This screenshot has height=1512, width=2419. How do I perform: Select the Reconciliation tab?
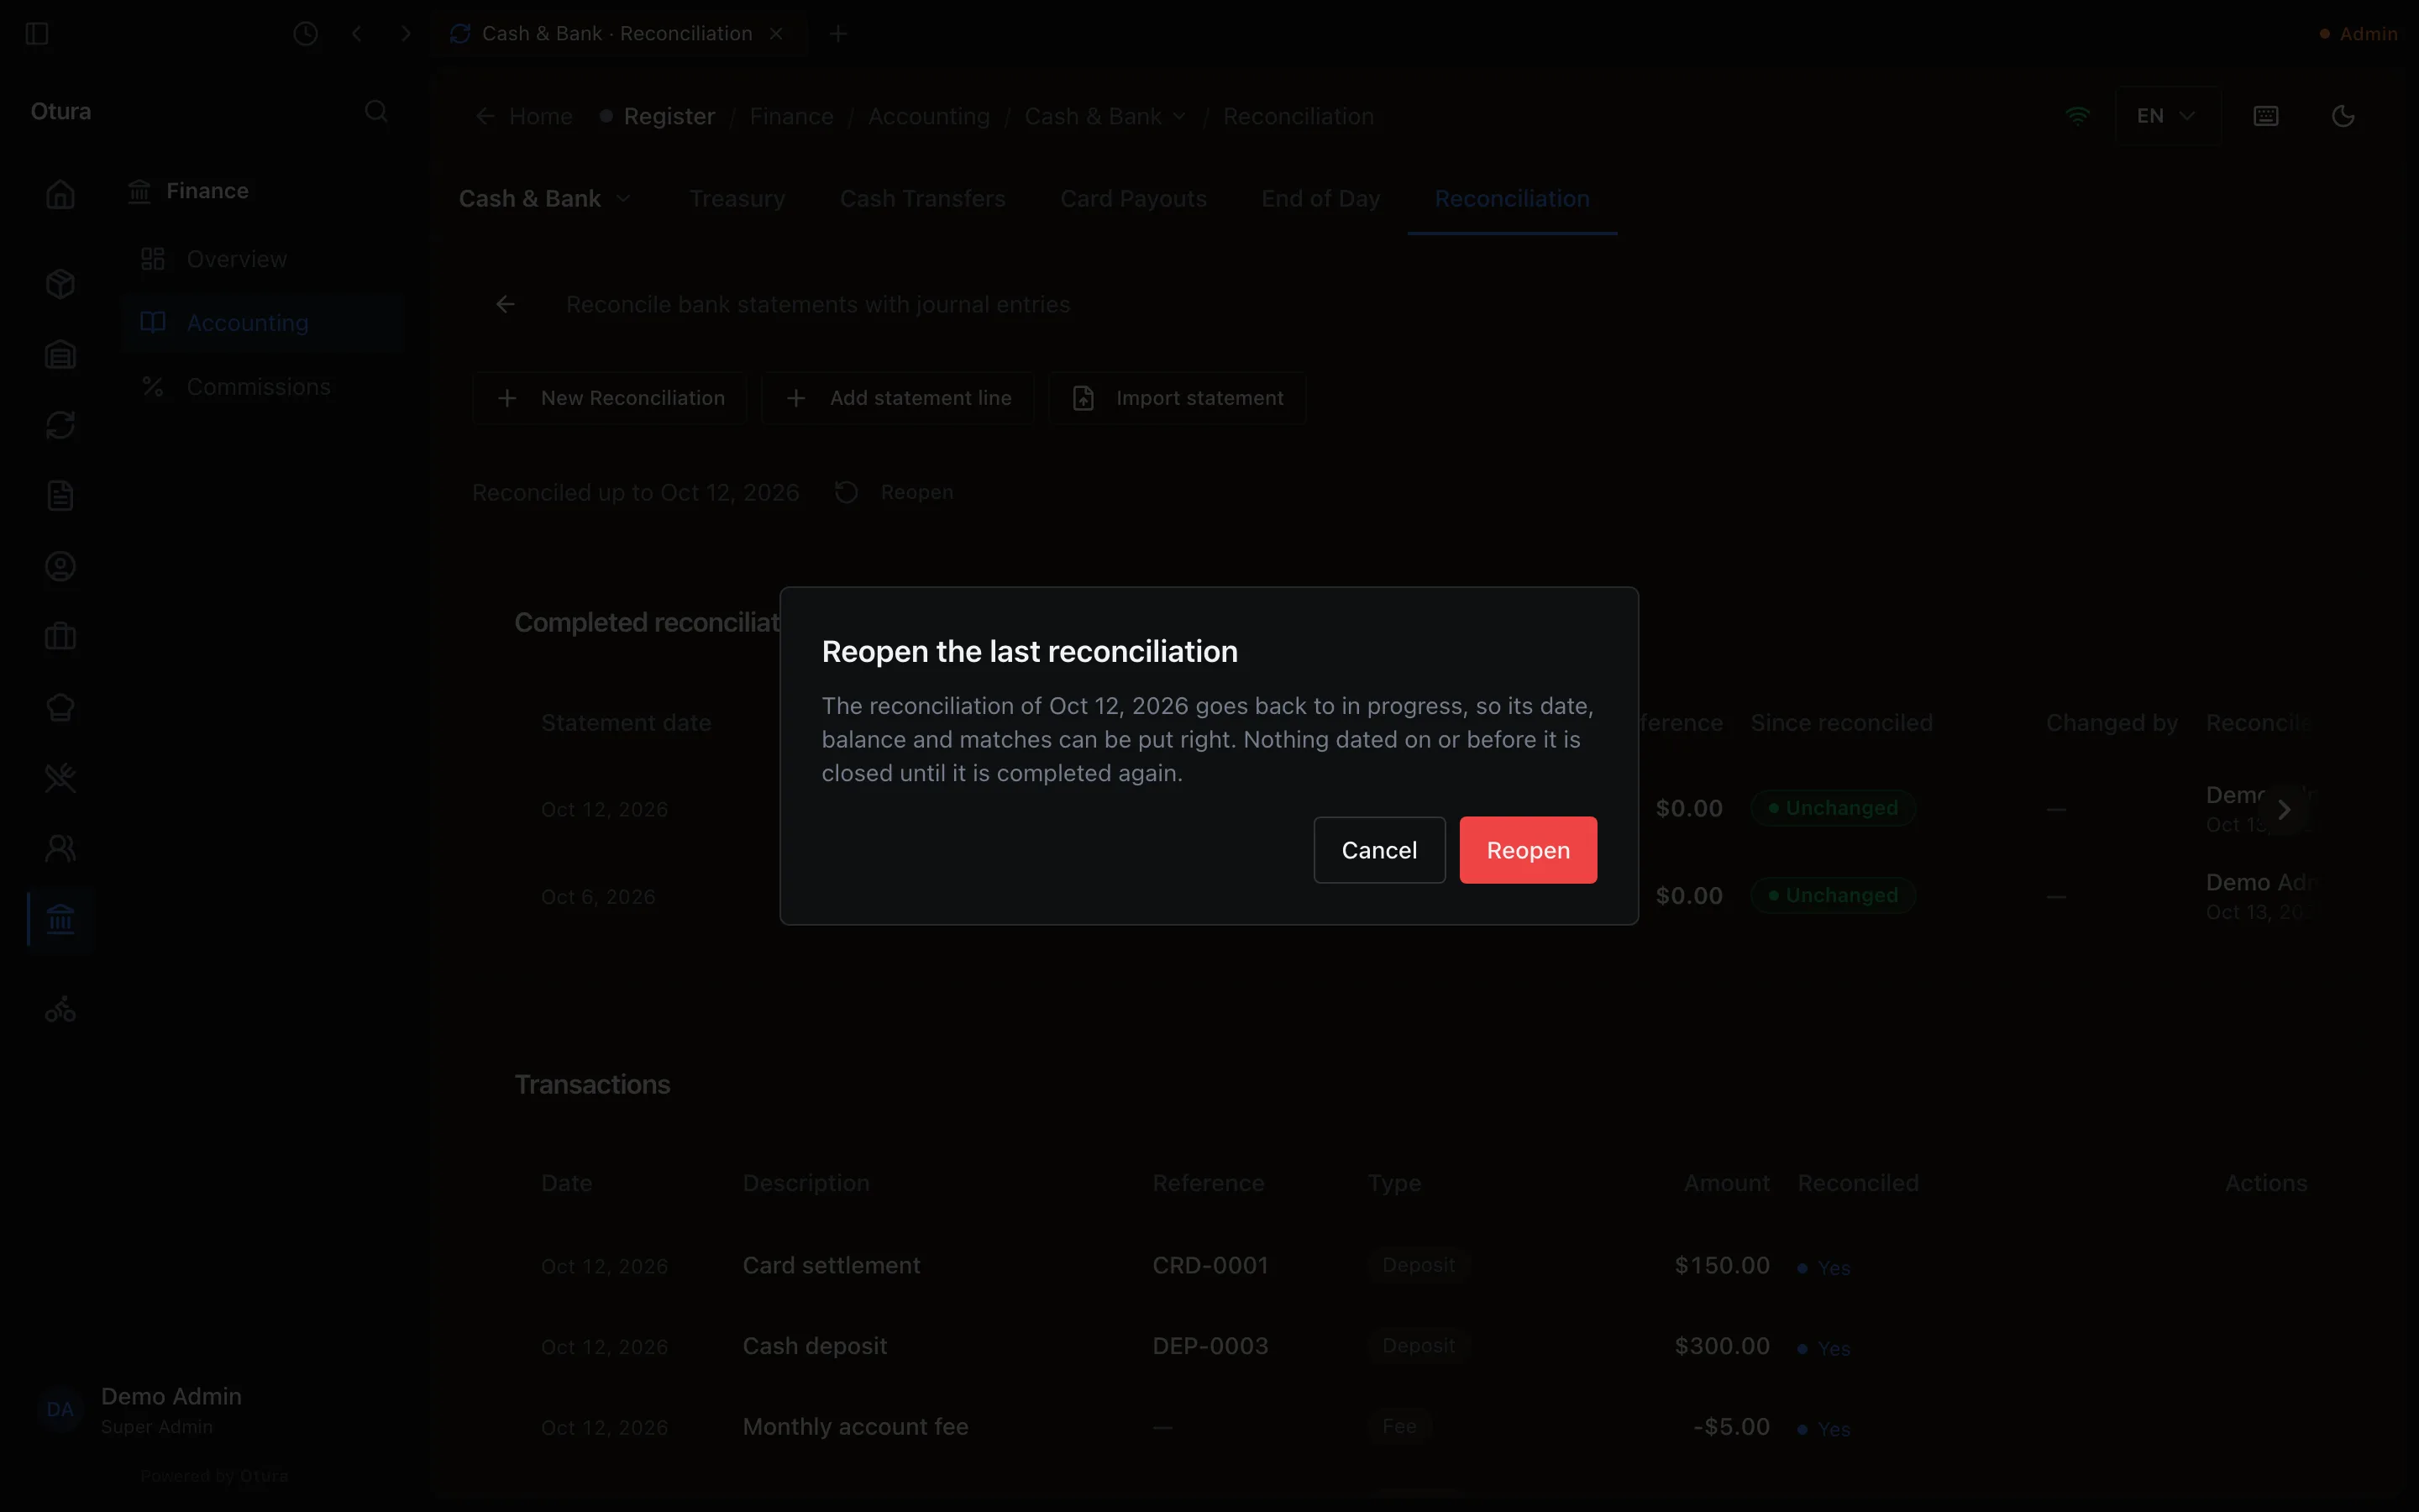[x=1513, y=199]
